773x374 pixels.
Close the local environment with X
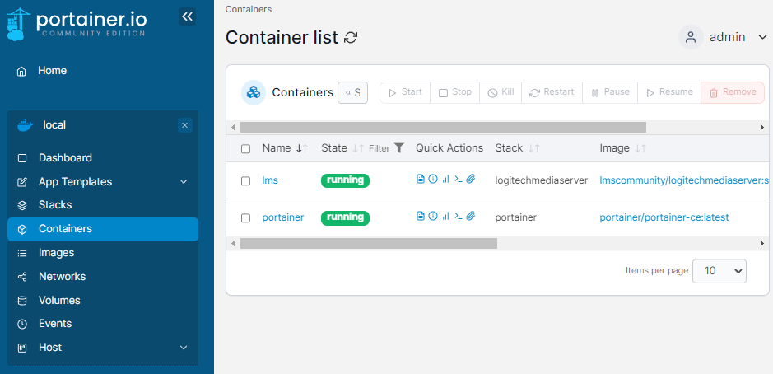point(185,125)
